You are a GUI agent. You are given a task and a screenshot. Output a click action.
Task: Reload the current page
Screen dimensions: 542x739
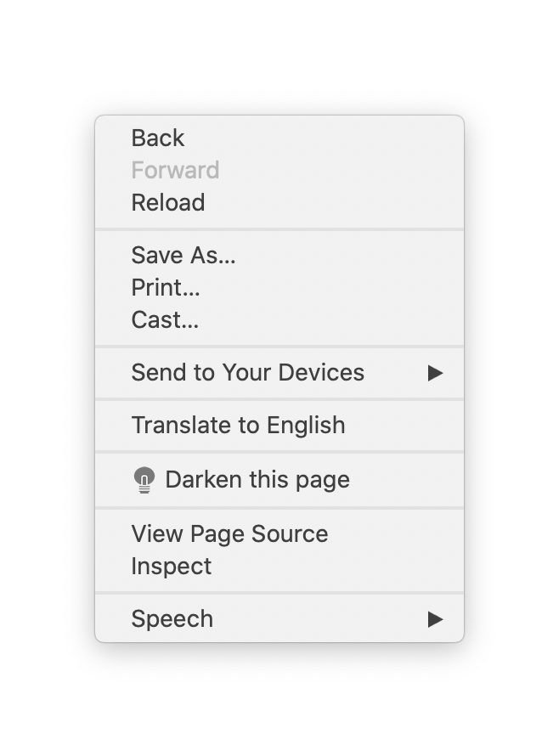tap(167, 202)
